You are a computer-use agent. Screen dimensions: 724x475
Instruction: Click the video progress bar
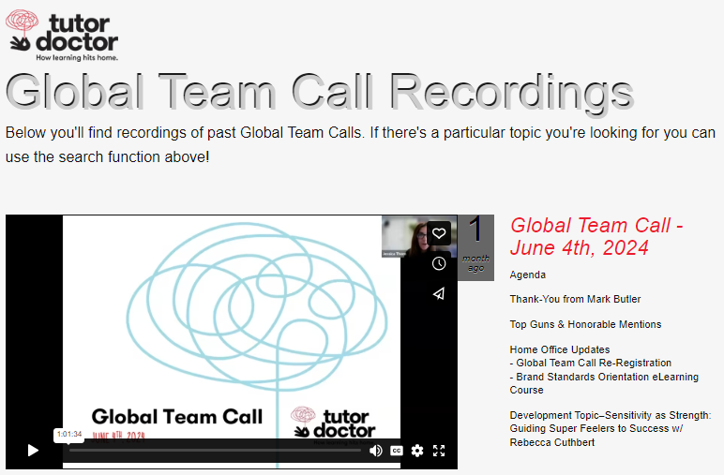[x=215, y=451]
